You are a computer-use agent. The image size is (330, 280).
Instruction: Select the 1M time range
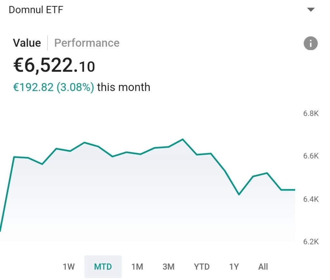pos(137,267)
